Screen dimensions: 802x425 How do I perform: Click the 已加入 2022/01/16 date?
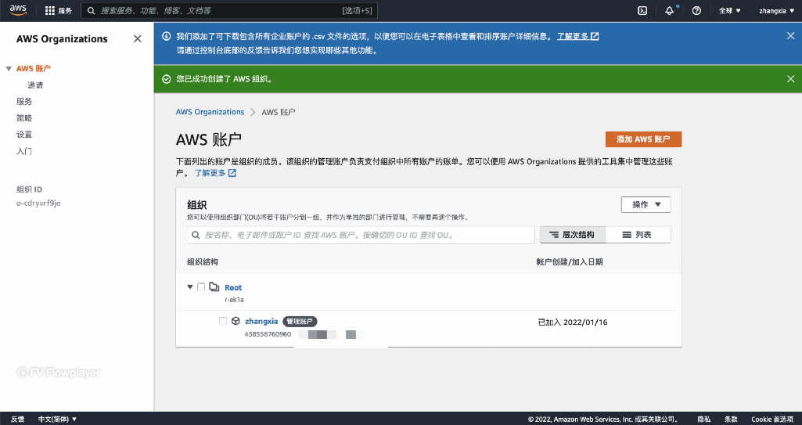[x=572, y=322]
